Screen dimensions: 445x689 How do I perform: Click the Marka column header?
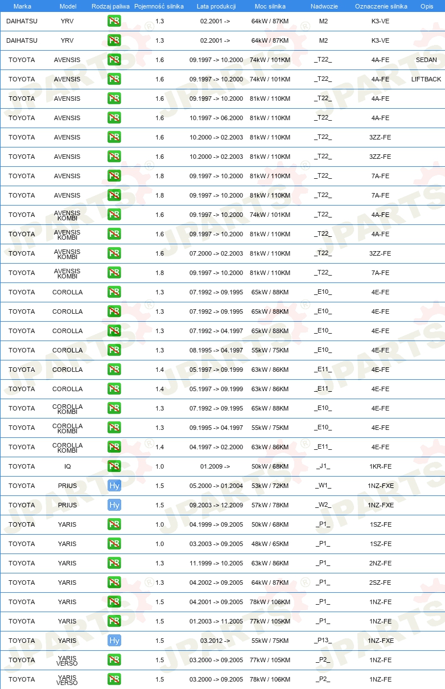click(x=22, y=6)
